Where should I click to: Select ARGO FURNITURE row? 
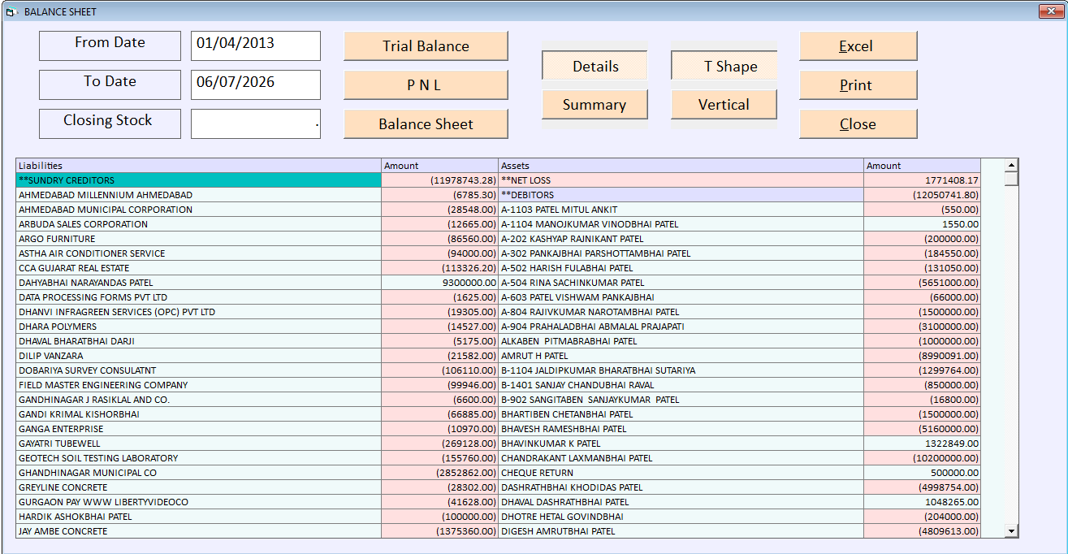click(x=198, y=239)
